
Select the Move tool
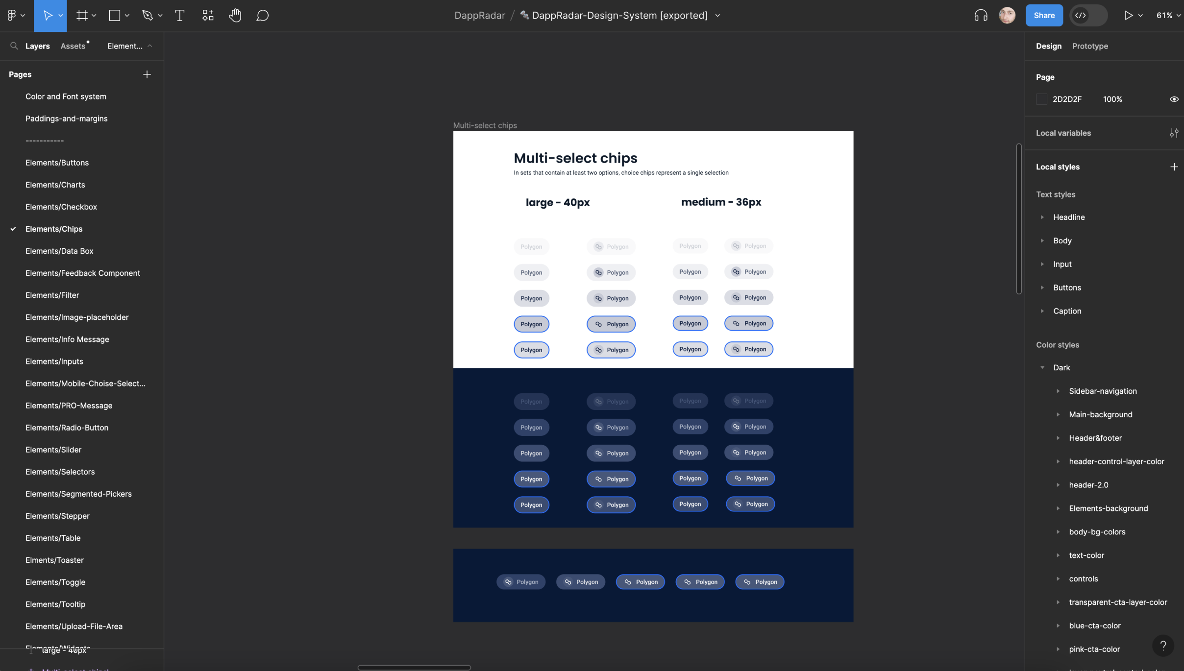coord(48,16)
